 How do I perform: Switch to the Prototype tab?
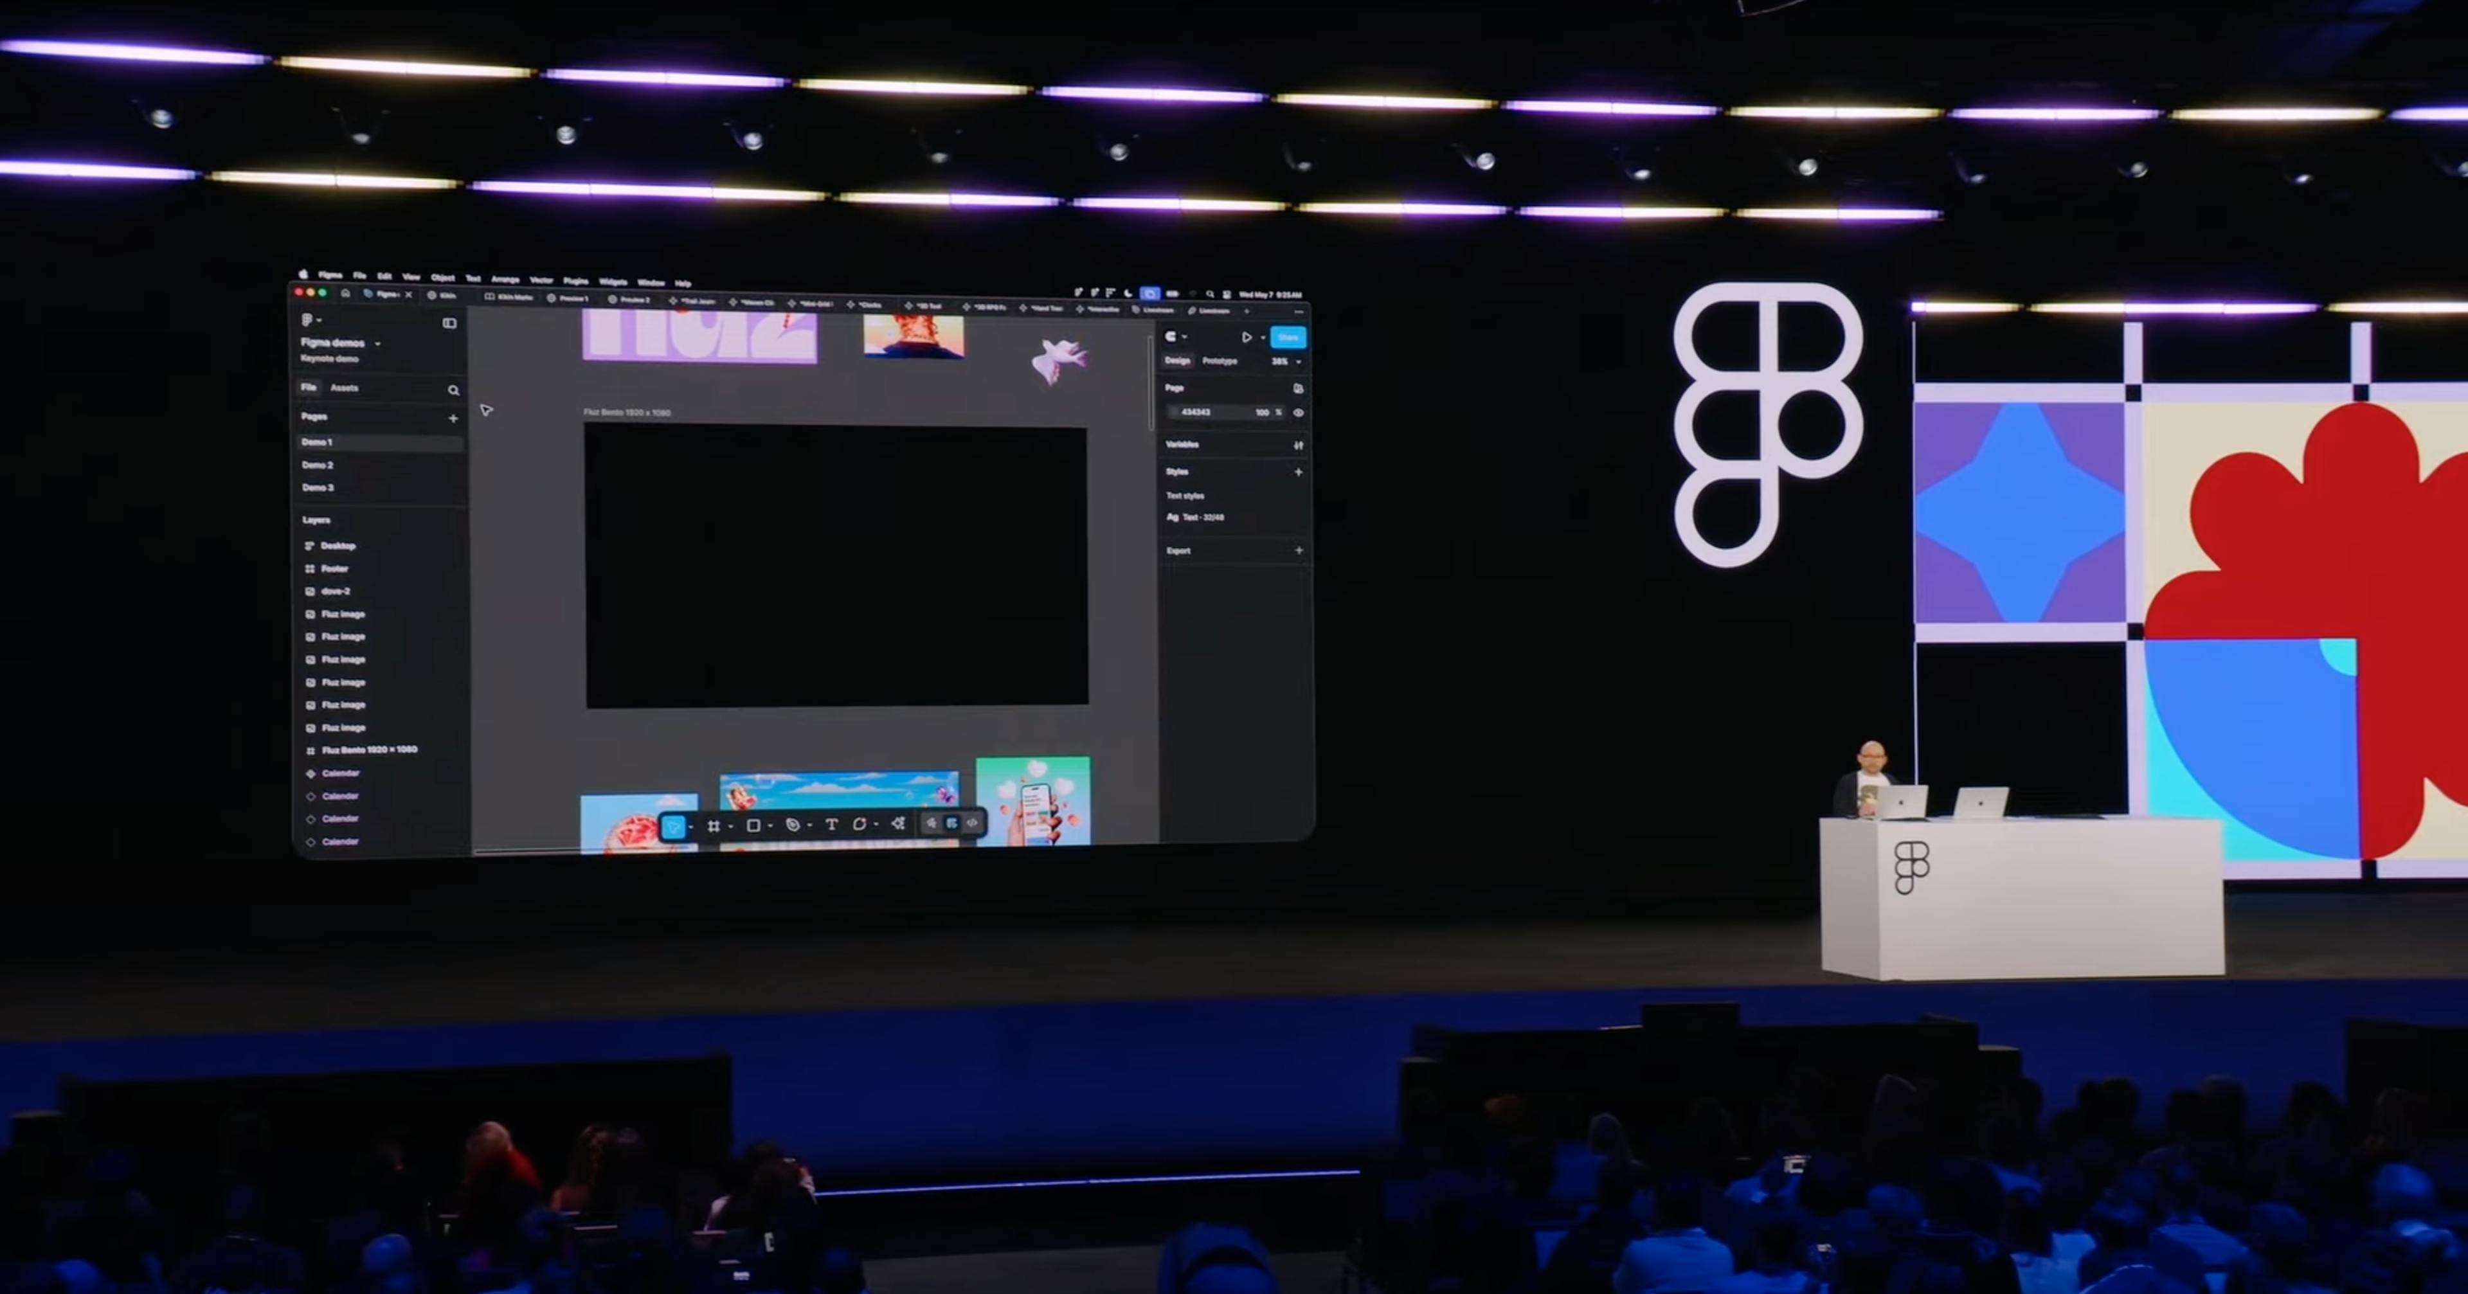pos(1220,361)
